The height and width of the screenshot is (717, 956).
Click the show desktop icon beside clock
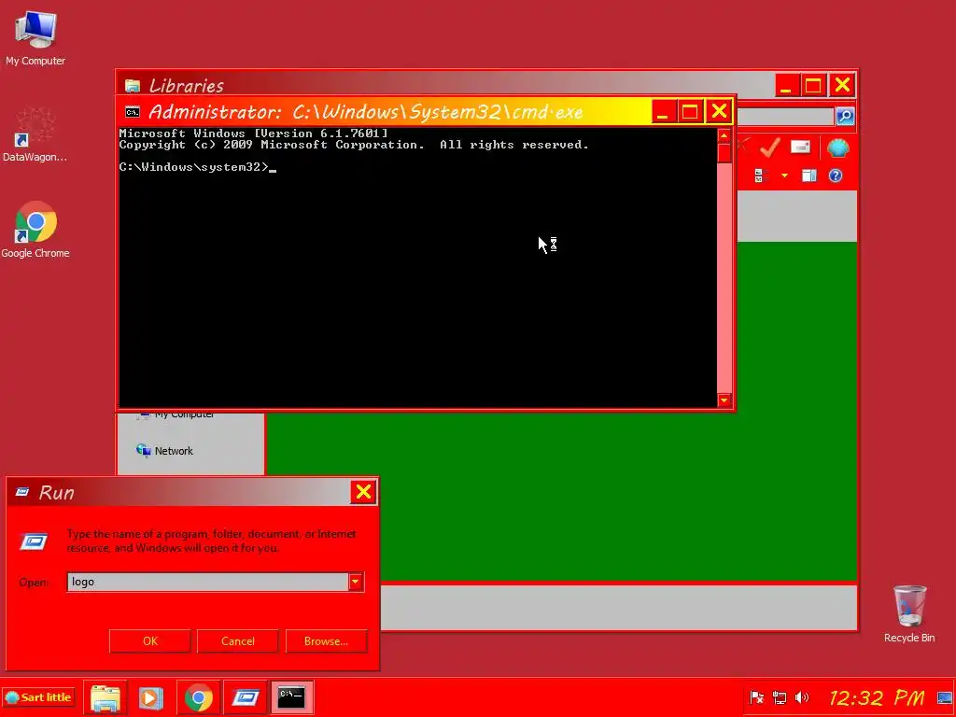click(945, 697)
